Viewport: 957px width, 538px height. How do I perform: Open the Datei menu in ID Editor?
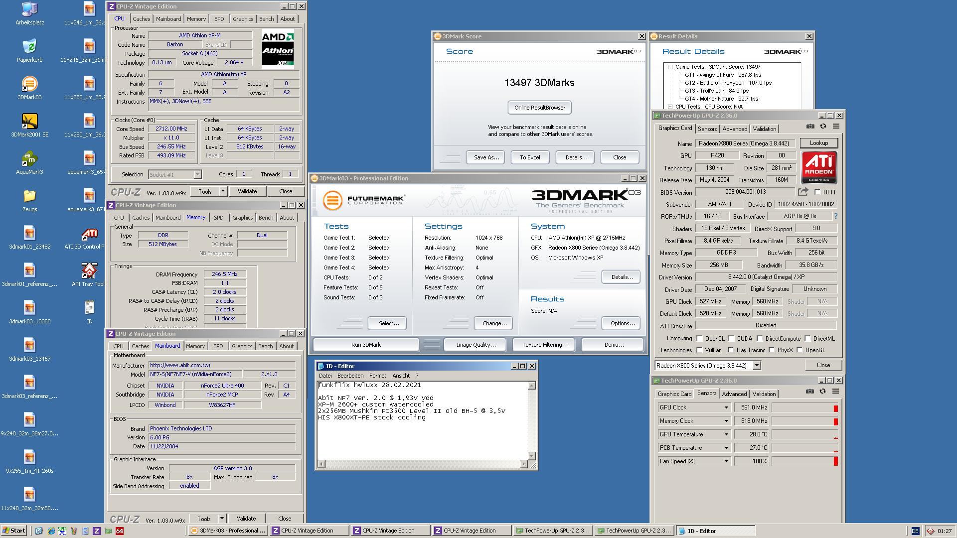325,376
